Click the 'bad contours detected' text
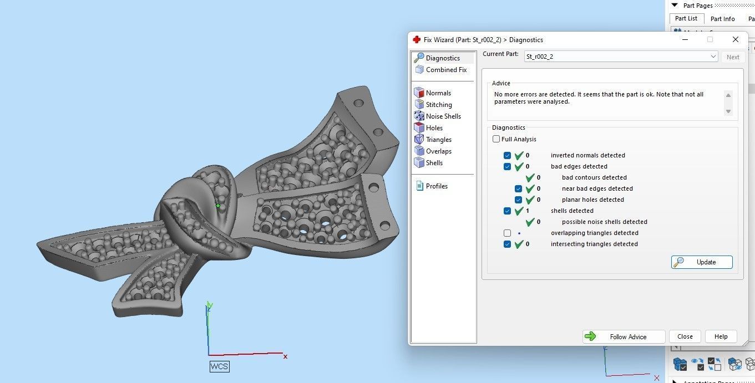This screenshot has width=755, height=383. [594, 177]
